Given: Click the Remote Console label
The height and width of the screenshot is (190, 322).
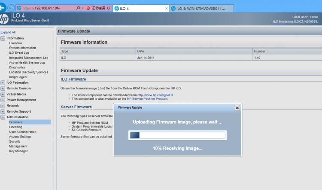Looking at the screenshot, I should 19,88.
